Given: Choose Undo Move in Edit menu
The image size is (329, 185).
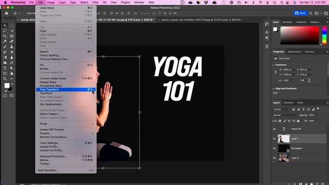Looking at the screenshot, I should 66,8.
